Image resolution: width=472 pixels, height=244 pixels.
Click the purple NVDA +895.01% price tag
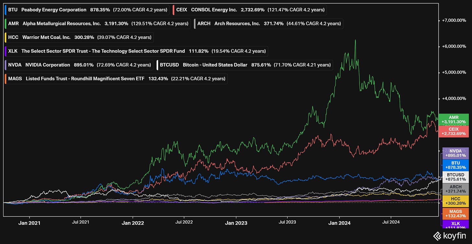(455, 153)
